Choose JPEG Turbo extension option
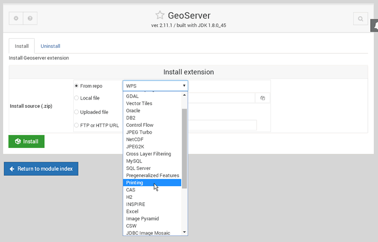This screenshot has width=378, height=242. coord(152,132)
